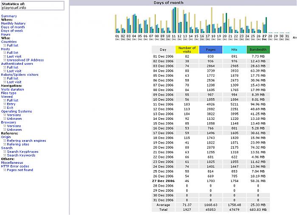The width and height of the screenshot is (297, 215).
Task: Open the Summary link in sidebar
Action: pyautogui.click(x=9, y=16)
